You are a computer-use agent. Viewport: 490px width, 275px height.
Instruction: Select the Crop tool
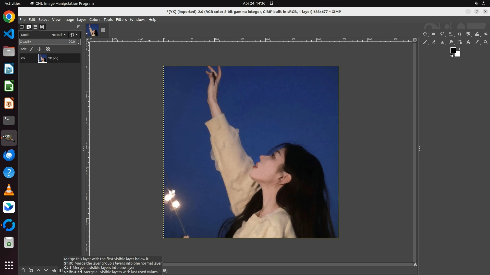[460, 34]
